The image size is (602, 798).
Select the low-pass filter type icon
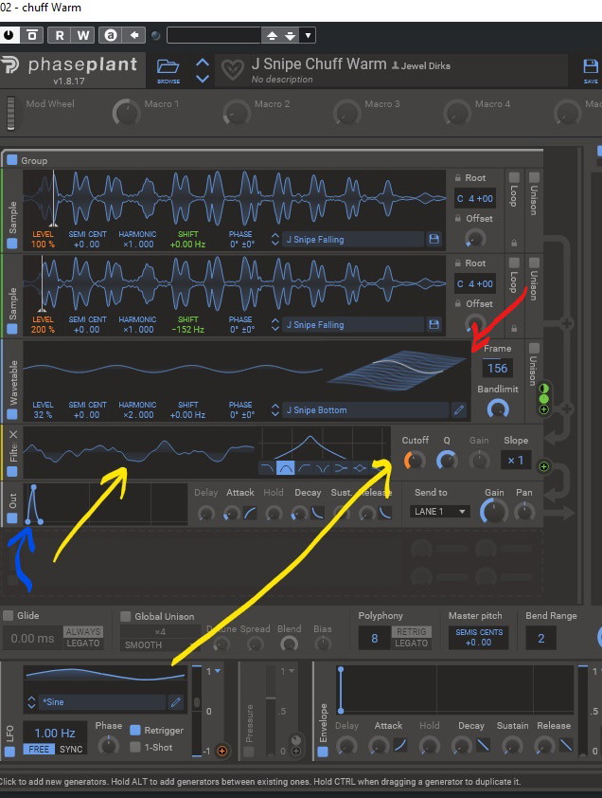pyautogui.click(x=266, y=467)
